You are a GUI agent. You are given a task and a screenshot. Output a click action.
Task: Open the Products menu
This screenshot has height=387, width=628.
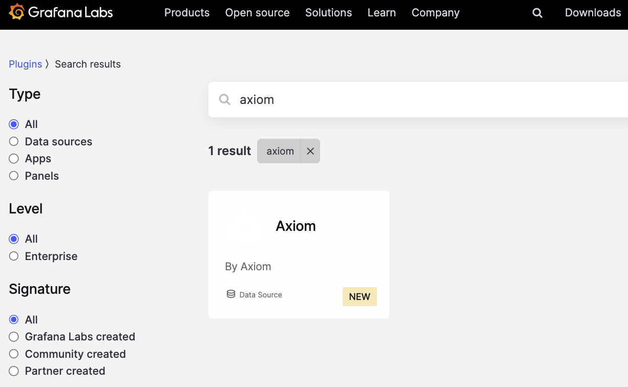187,13
